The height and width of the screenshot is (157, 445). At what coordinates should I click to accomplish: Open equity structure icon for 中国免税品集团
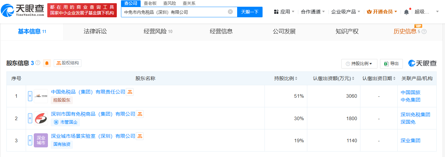tap(130, 92)
